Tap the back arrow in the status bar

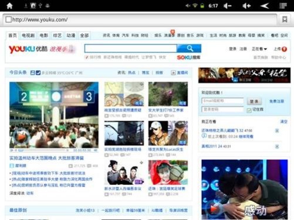click(x=265, y=6)
